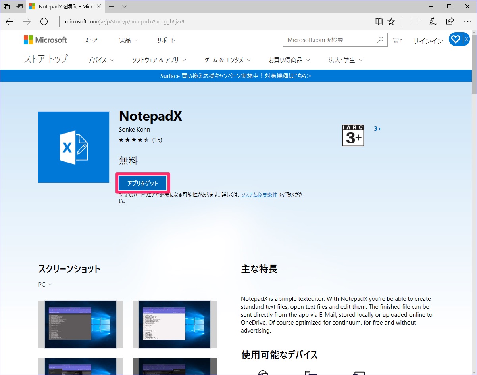Open the shopping cart
Viewport: 477px width, 375px height.
tap(397, 40)
